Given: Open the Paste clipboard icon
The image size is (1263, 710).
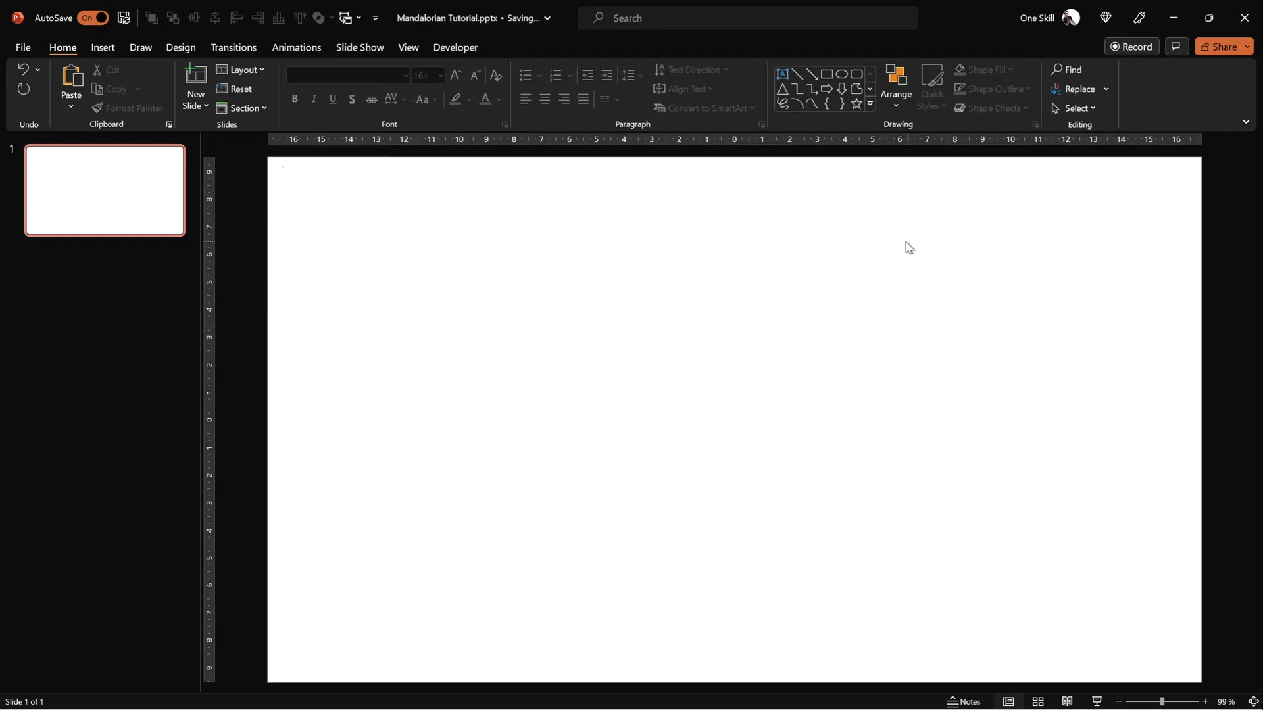Looking at the screenshot, I should tap(71, 76).
